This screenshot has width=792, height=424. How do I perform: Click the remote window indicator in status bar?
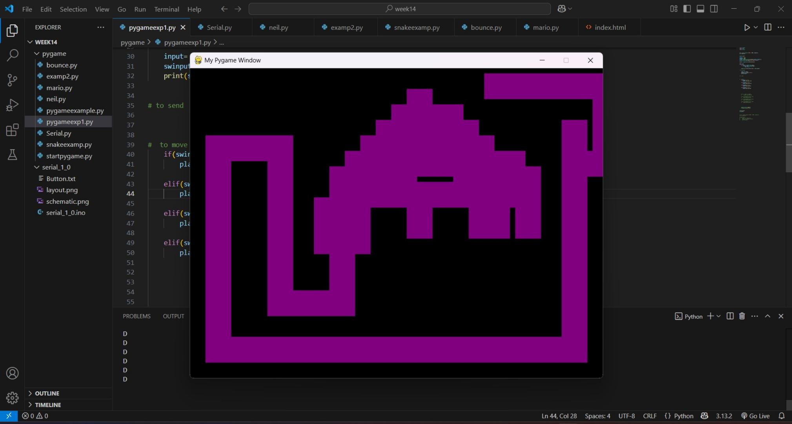pyautogui.click(x=9, y=416)
